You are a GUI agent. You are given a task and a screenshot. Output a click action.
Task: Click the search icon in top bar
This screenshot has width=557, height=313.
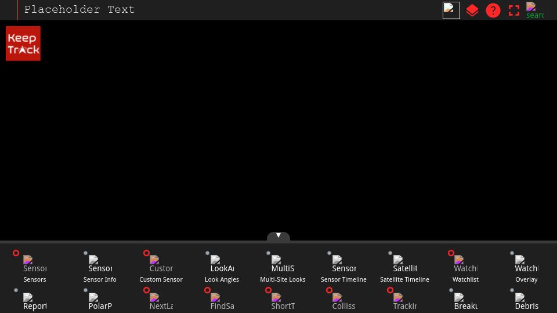534,10
